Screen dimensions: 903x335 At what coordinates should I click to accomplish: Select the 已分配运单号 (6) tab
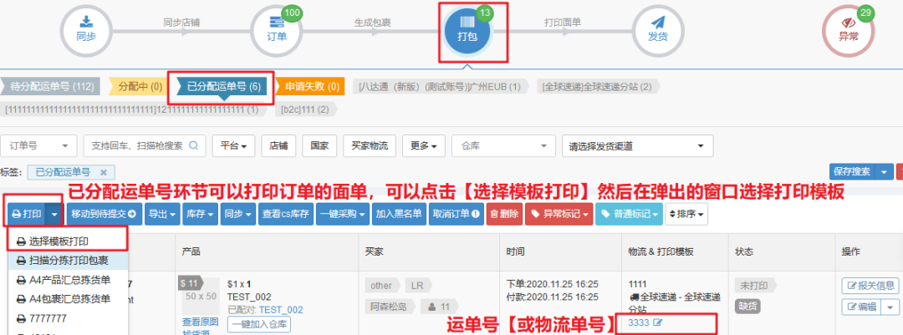(224, 87)
